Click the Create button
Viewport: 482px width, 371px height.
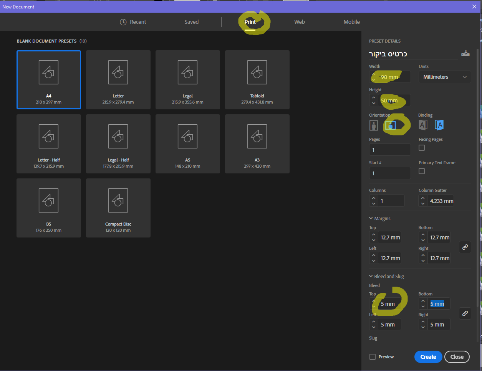tap(428, 357)
